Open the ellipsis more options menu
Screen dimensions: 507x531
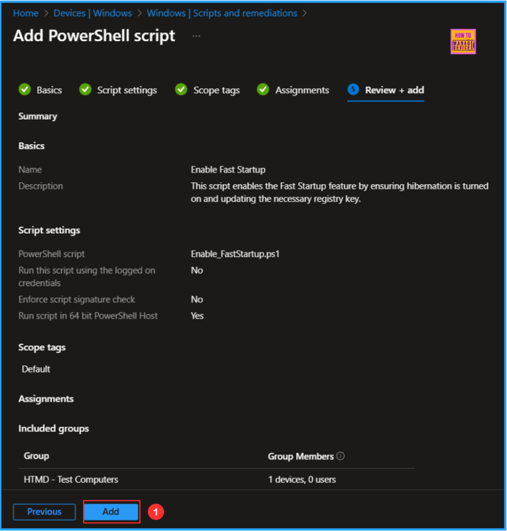point(196,36)
